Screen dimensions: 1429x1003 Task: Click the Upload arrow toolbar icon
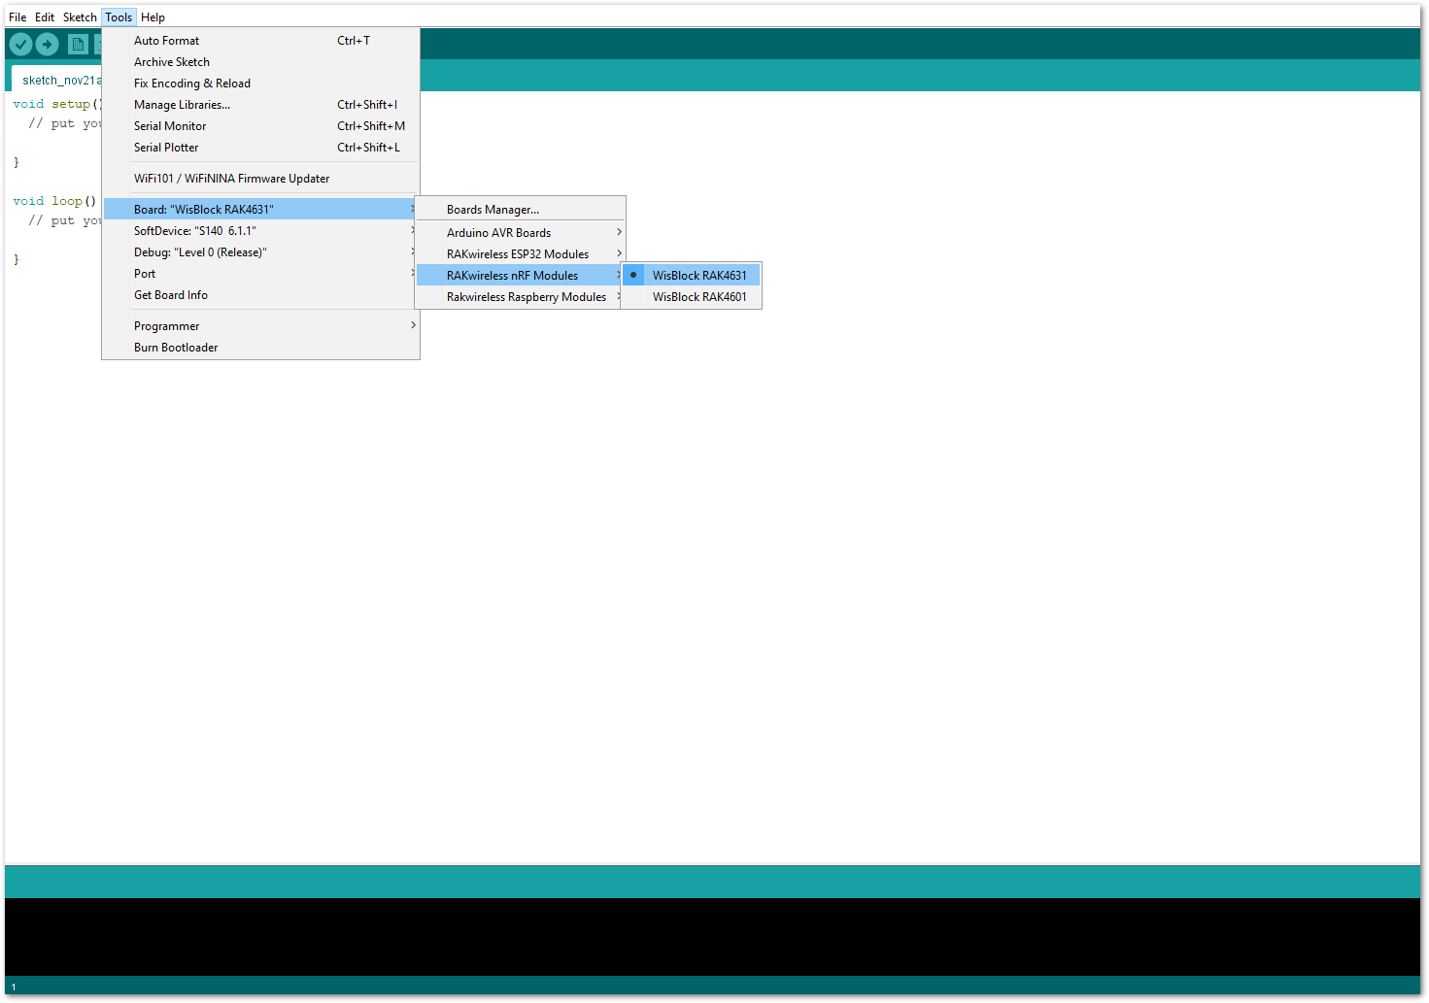point(47,45)
